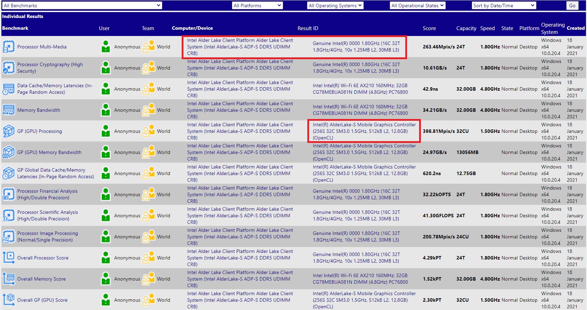Click the team icon in Processor Financial Analysis row

click(x=149, y=194)
